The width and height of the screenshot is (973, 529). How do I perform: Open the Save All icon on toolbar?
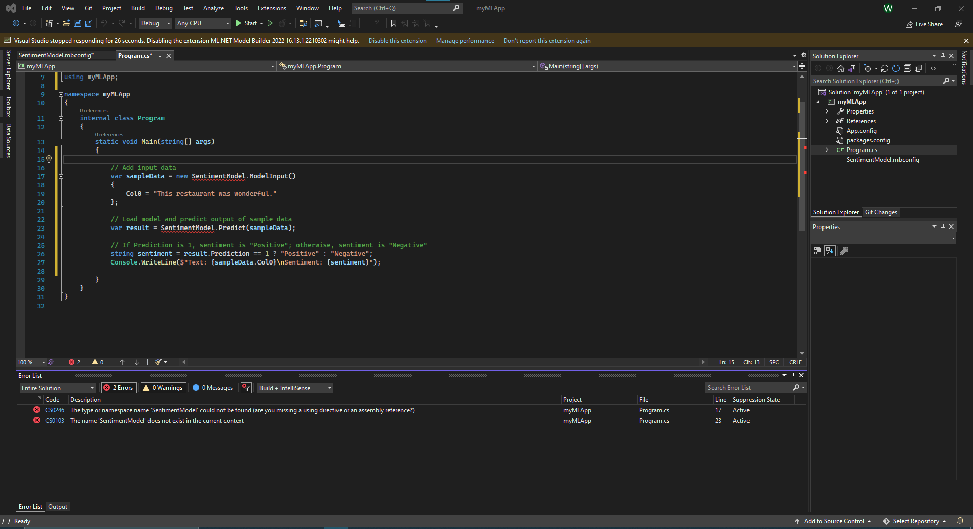[88, 23]
